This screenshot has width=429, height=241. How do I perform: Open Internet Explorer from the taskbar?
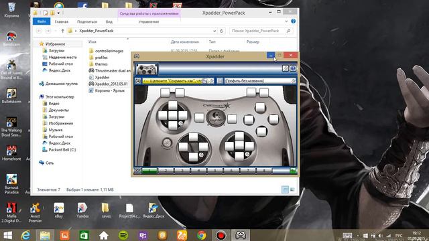click(x=25, y=235)
